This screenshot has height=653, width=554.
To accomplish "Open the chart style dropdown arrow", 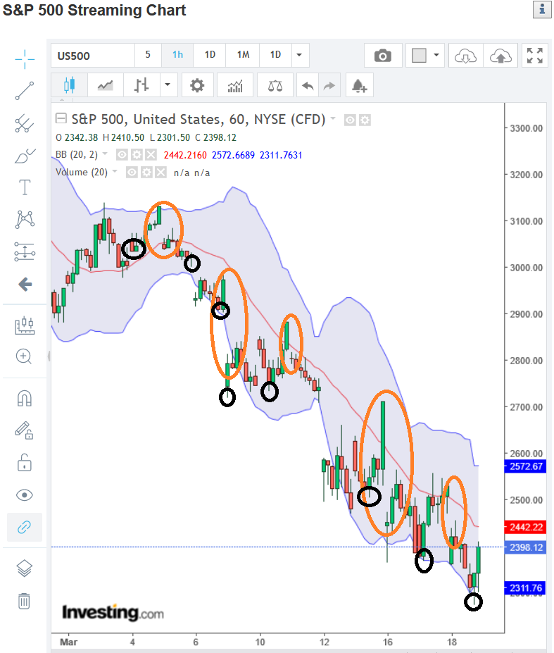I will pyautogui.click(x=168, y=85).
